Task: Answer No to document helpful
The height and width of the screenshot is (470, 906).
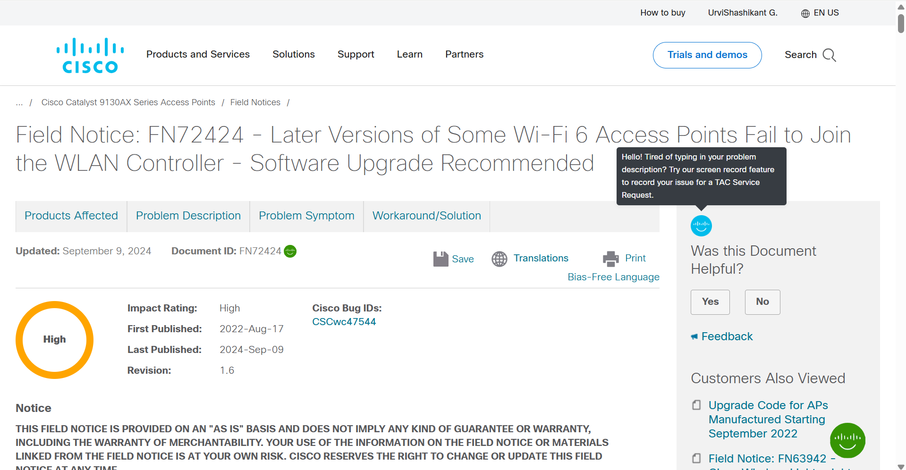Action: pos(762,302)
